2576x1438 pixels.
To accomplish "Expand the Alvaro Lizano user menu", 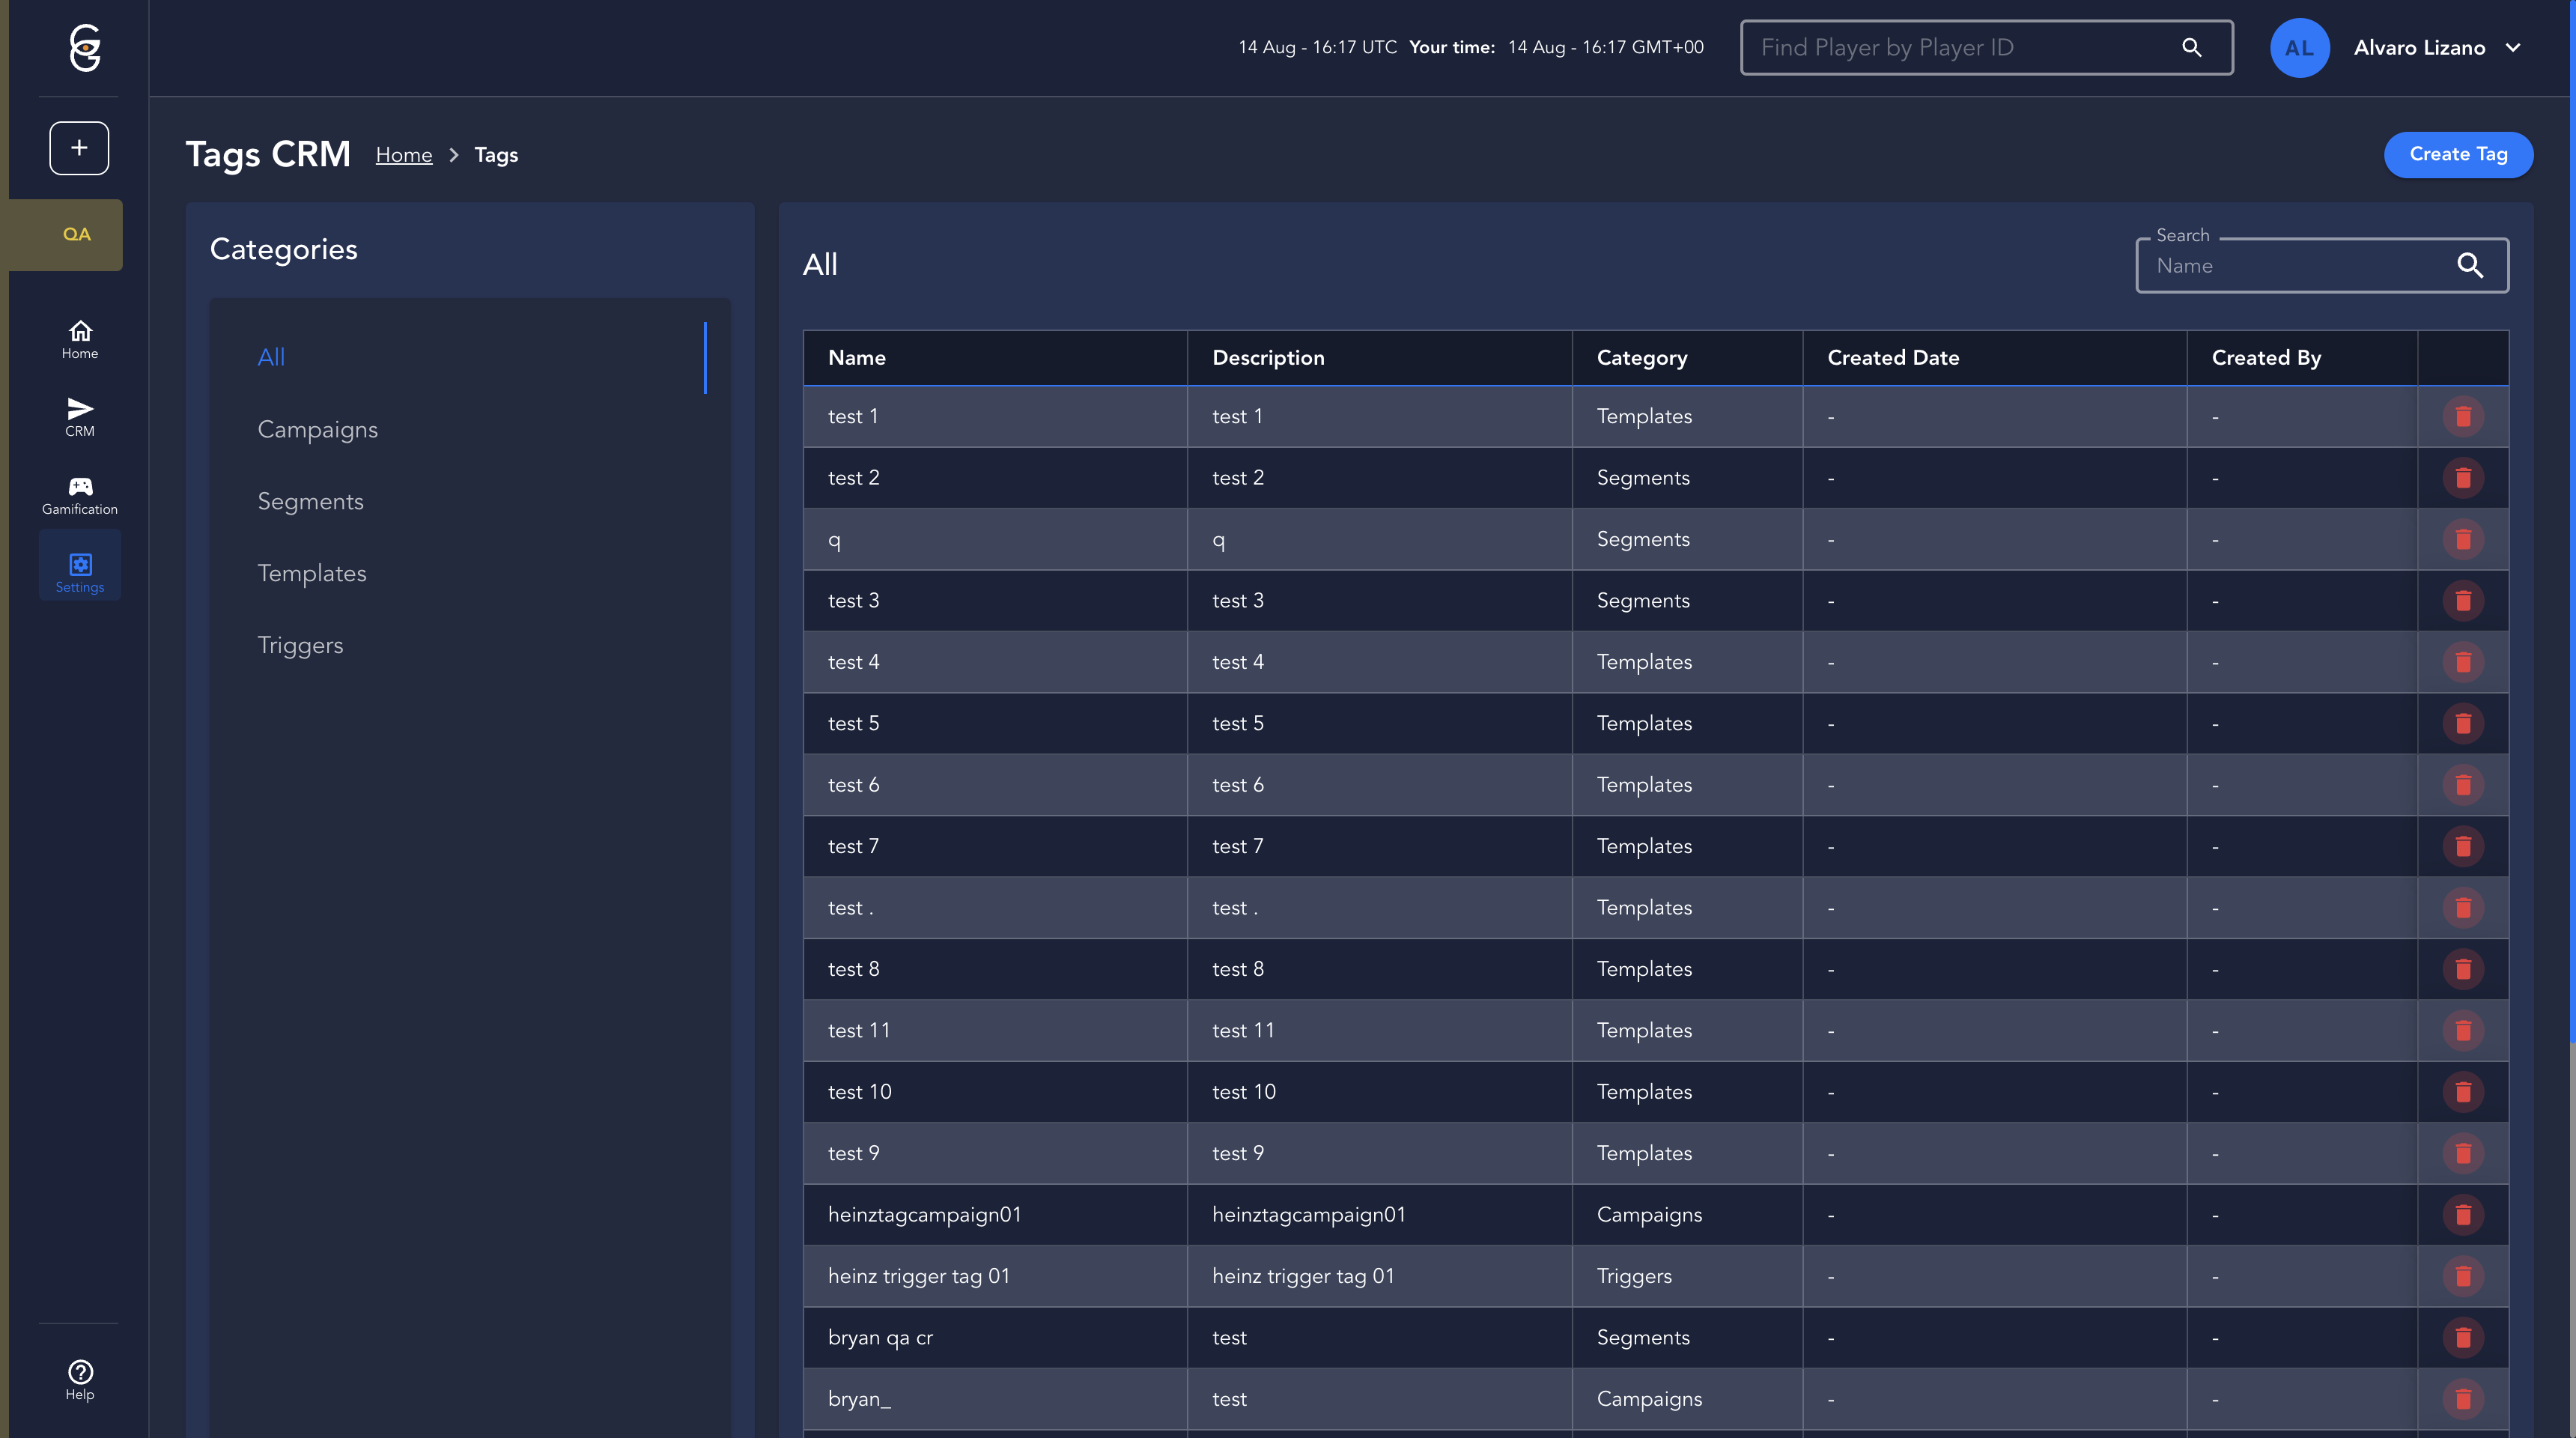I will tap(2512, 47).
